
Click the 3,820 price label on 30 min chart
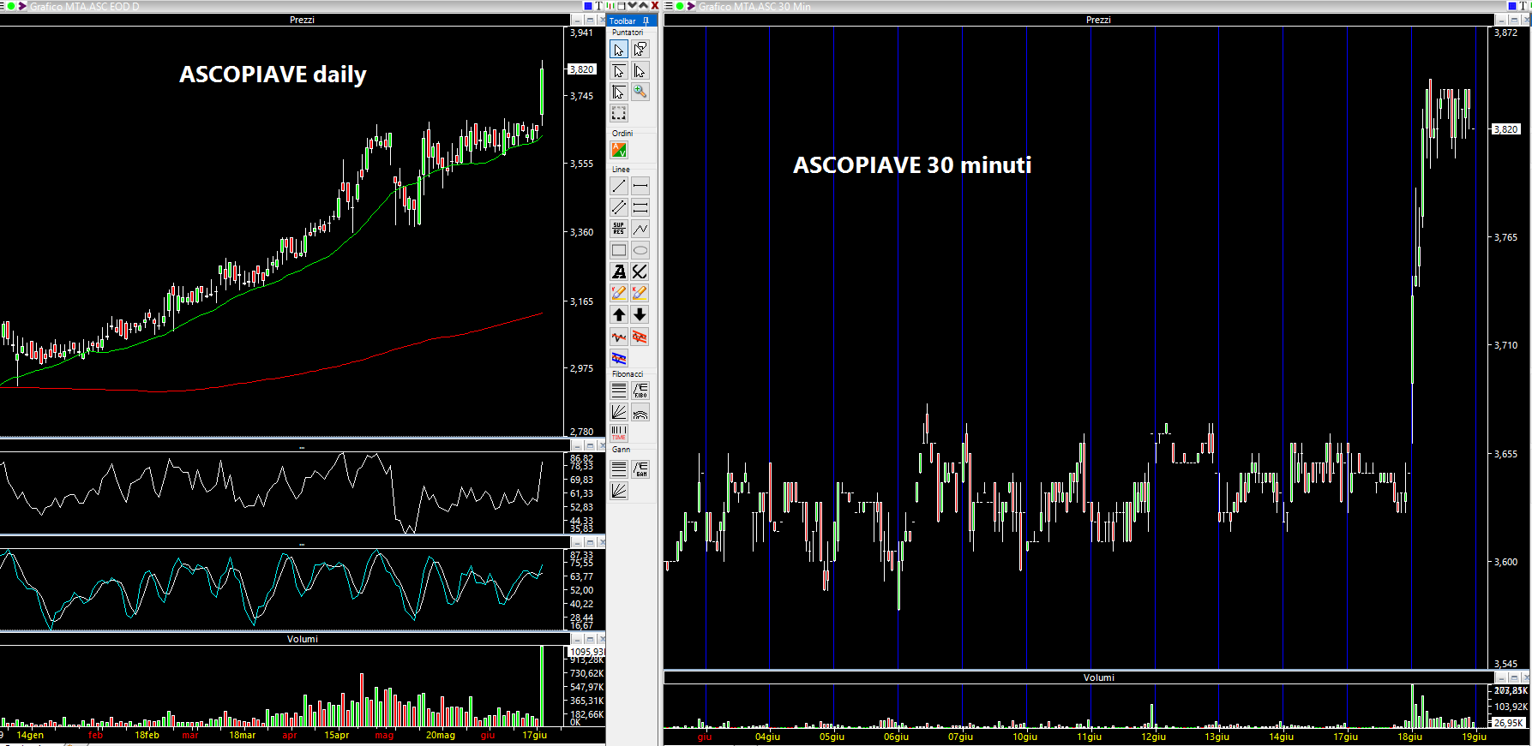tap(1506, 129)
